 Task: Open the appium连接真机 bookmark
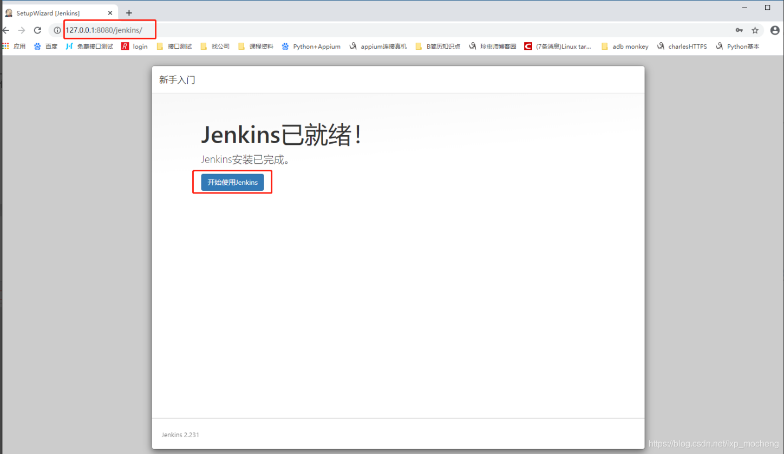coord(378,46)
